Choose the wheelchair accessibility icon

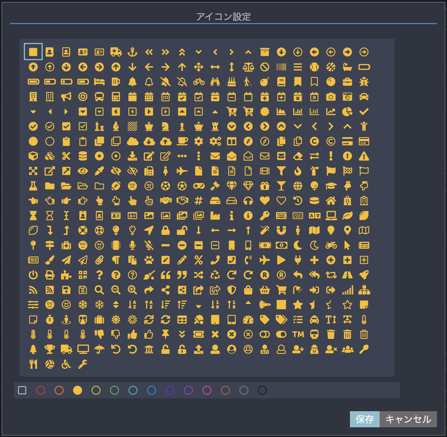click(x=67, y=364)
